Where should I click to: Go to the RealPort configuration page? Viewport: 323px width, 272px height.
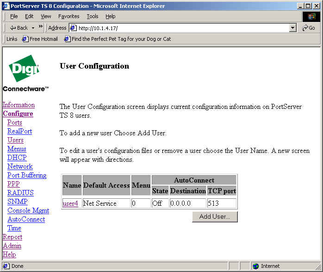click(x=19, y=131)
